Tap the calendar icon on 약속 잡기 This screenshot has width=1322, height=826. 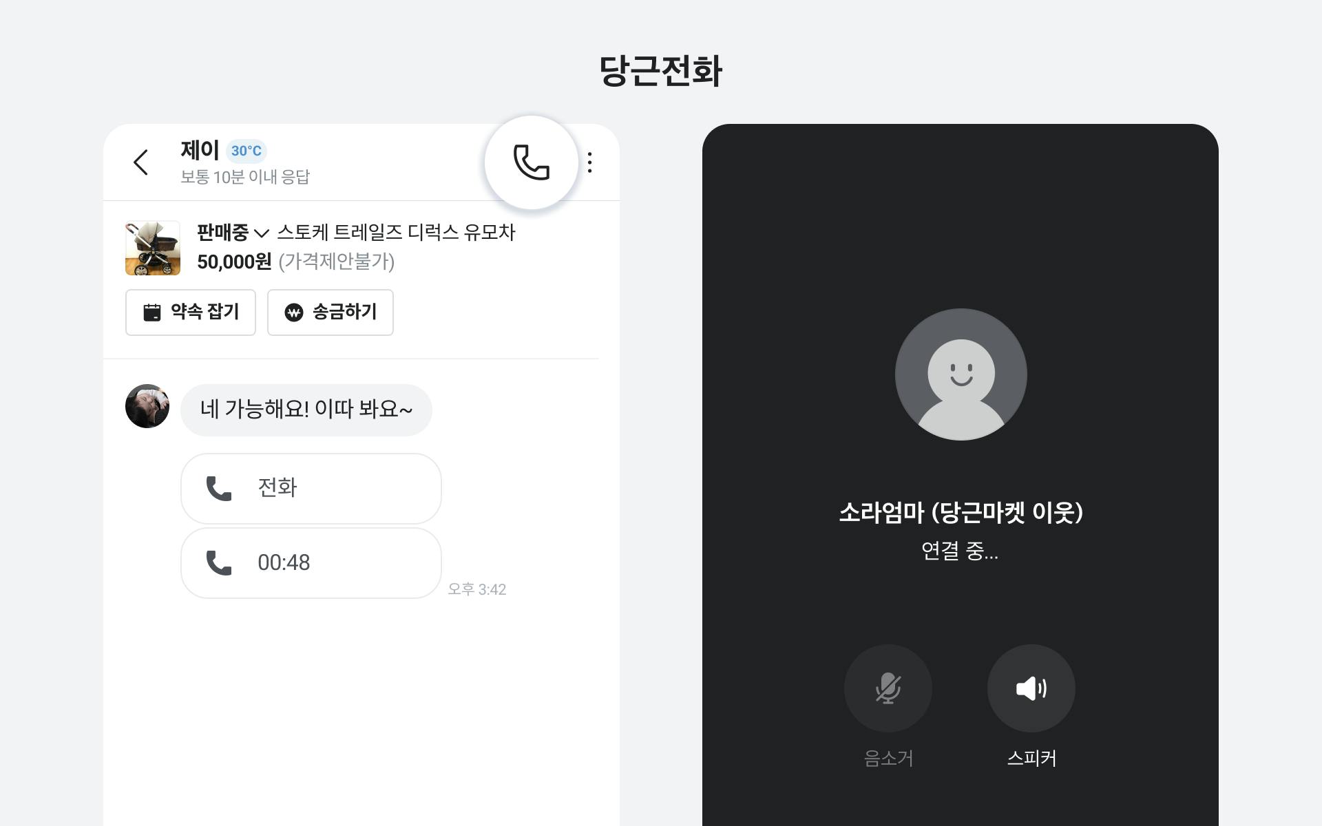point(151,313)
